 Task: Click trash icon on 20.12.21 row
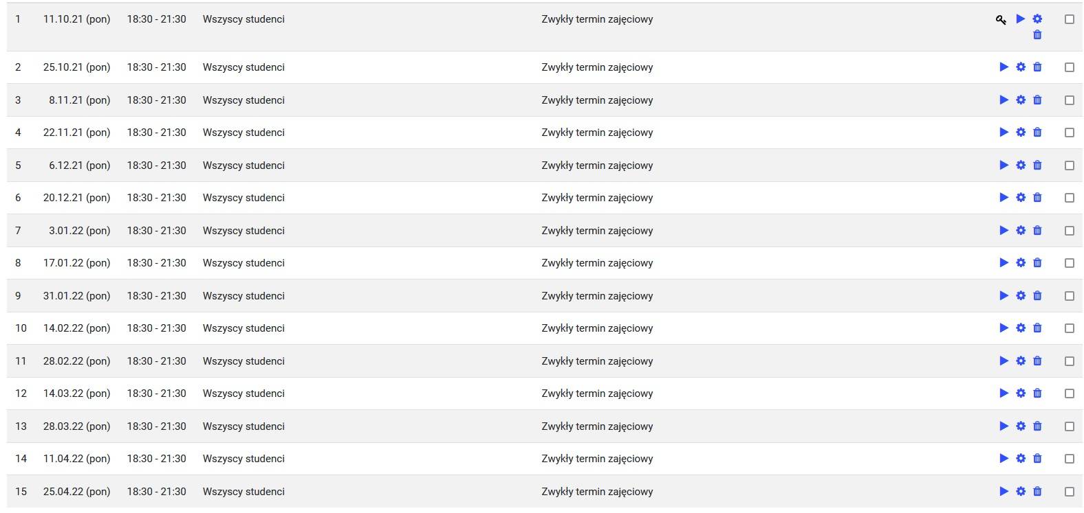coord(1037,198)
